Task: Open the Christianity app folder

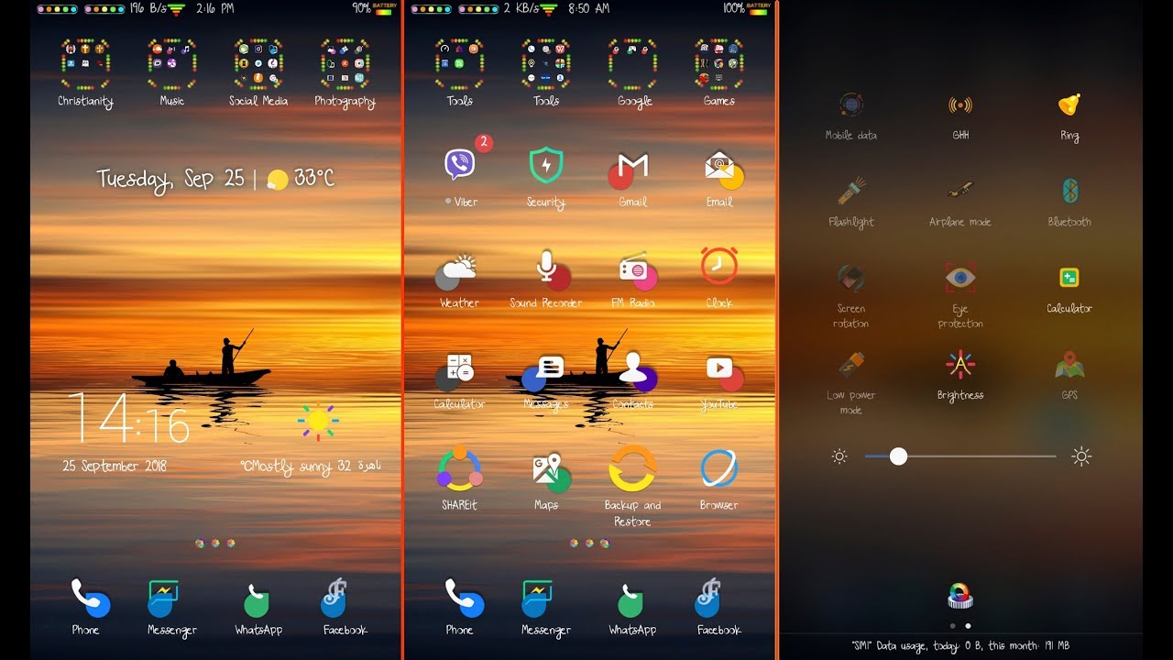Action: [x=85, y=63]
